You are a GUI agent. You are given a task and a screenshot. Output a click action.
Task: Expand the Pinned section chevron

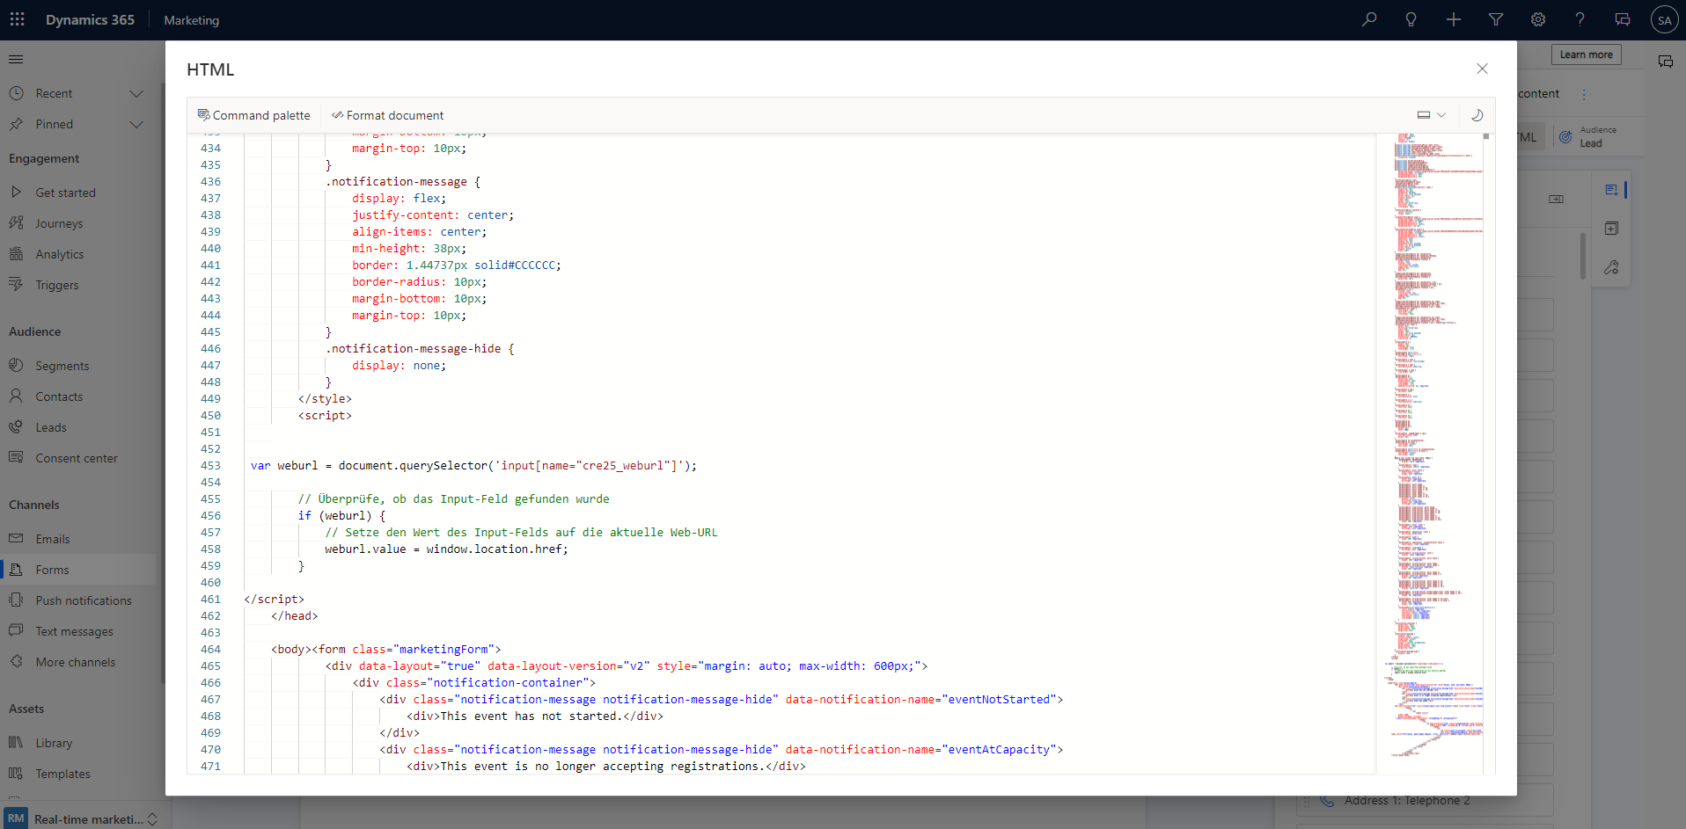click(x=136, y=124)
